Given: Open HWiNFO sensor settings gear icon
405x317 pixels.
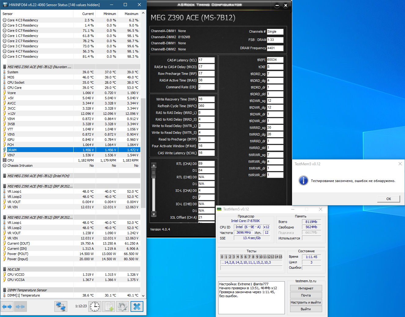Looking at the screenshot, I should coord(123,307).
